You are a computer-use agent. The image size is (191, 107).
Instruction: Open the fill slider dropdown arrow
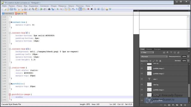188,61
